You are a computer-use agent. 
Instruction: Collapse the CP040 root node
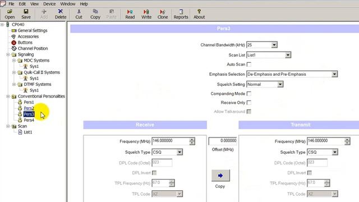coord(2,25)
